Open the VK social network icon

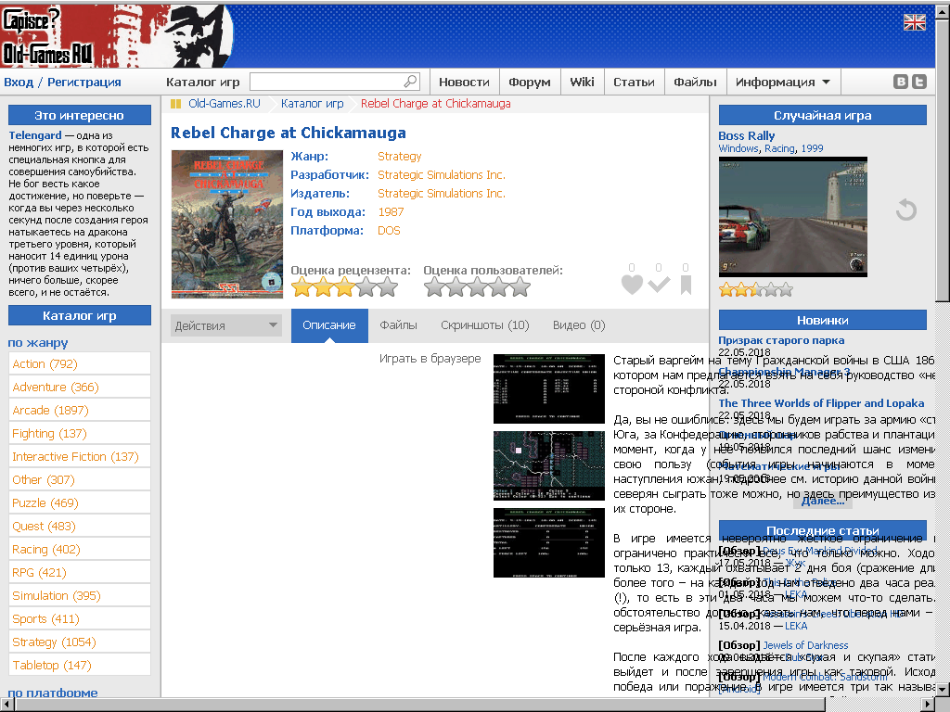coord(901,82)
